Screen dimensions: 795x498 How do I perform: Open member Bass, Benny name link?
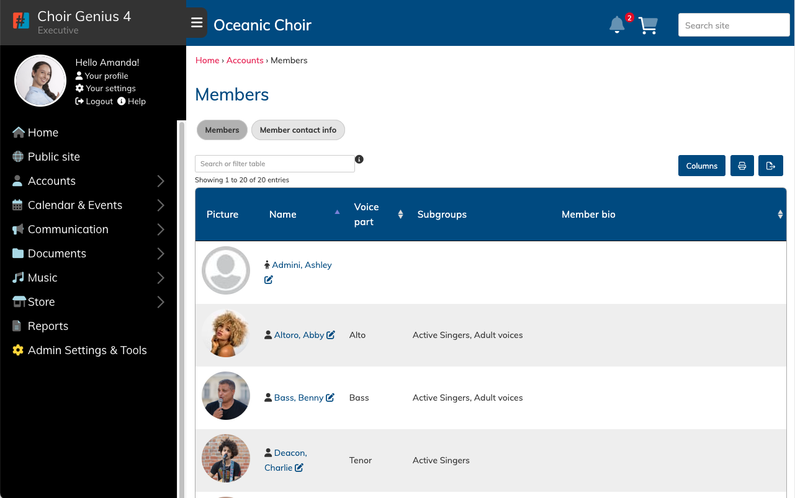[x=299, y=398]
